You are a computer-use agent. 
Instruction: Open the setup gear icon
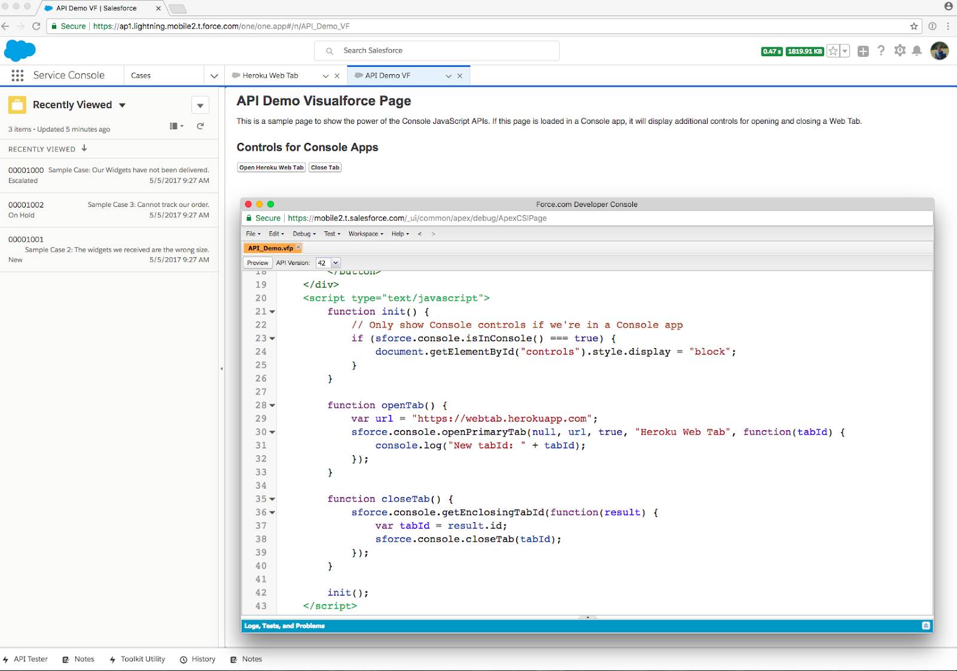[900, 51]
